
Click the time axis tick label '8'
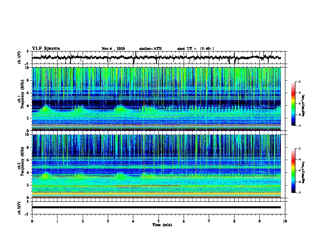tap(234, 221)
